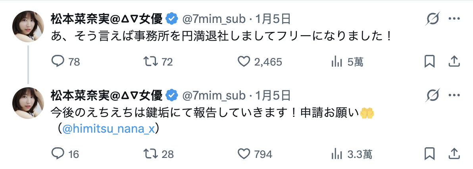Repost the first tweet with 72 reposts
473x169 pixels.
tap(151, 62)
